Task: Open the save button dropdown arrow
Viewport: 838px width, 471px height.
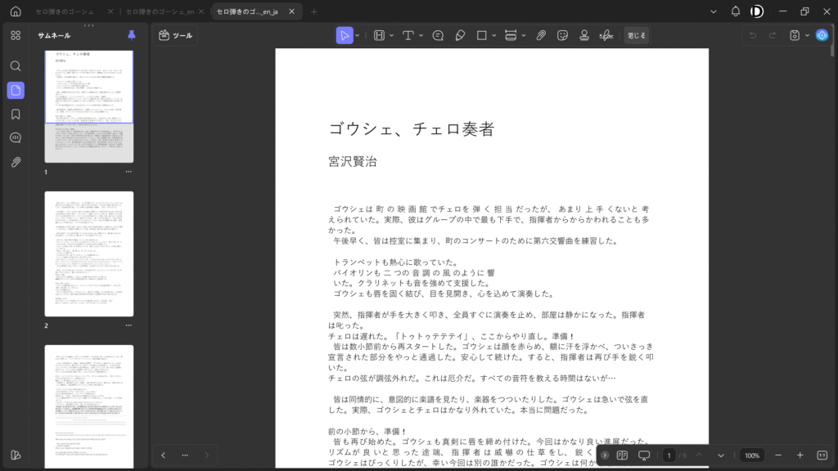Action: (x=807, y=35)
